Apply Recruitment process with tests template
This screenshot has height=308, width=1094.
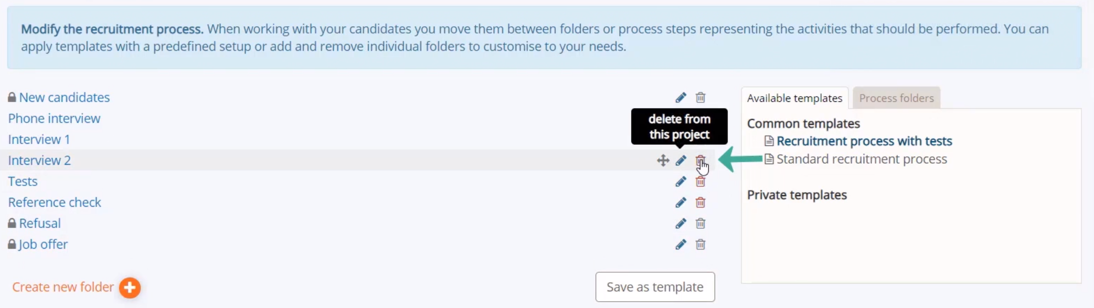[864, 141]
